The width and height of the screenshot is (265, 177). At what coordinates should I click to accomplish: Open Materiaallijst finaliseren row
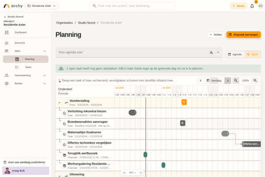click(x=85, y=134)
